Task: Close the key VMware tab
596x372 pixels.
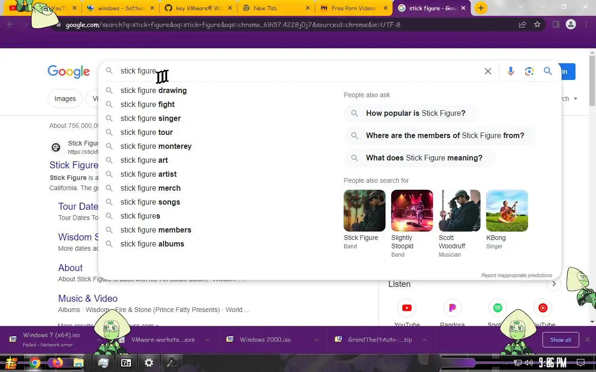Action: 229,8
